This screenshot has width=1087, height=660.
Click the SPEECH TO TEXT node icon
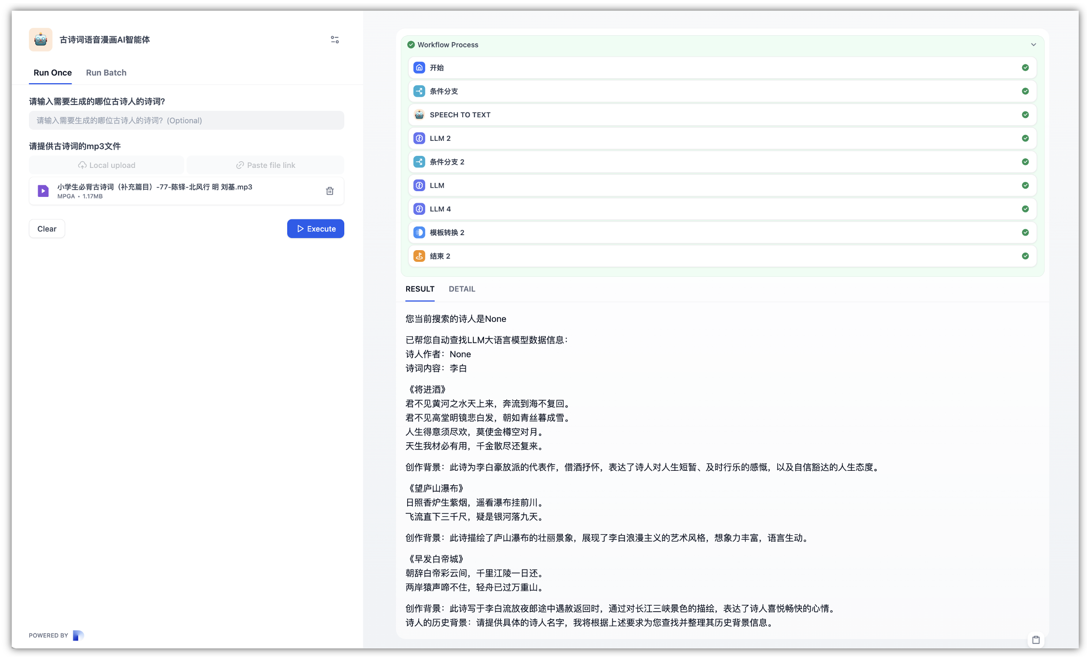[x=419, y=115]
